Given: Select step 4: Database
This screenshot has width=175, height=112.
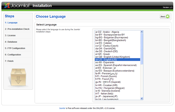Looking at the screenshot, I should click(11, 42).
